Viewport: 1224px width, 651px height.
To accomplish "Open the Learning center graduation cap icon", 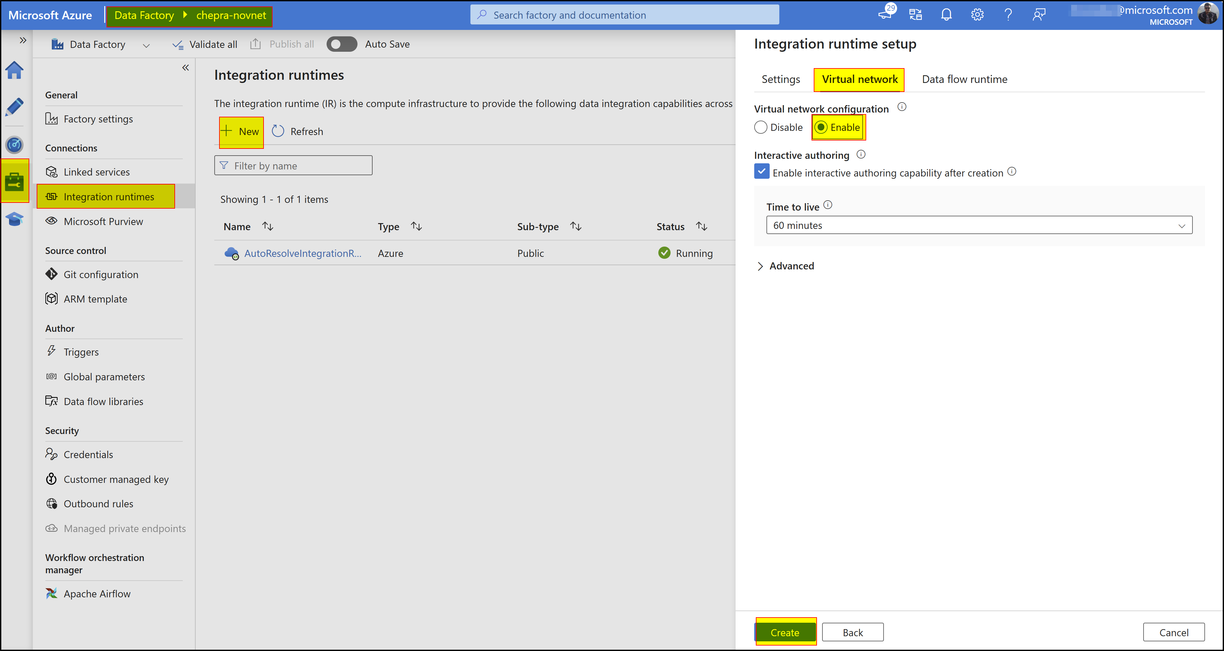I will point(14,219).
